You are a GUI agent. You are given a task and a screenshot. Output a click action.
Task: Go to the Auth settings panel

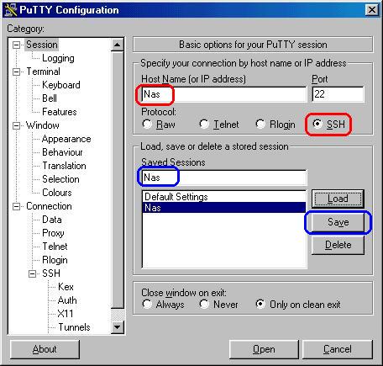tap(67, 300)
